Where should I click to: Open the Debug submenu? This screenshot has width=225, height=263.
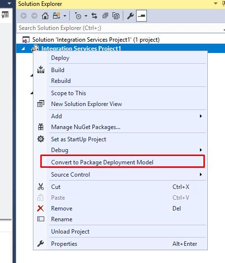click(120, 150)
